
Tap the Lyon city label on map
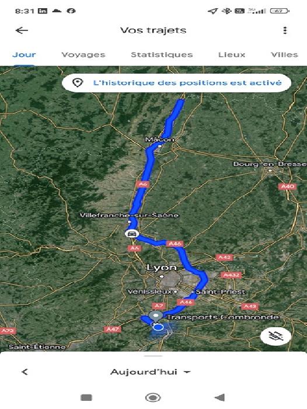pyautogui.click(x=162, y=268)
